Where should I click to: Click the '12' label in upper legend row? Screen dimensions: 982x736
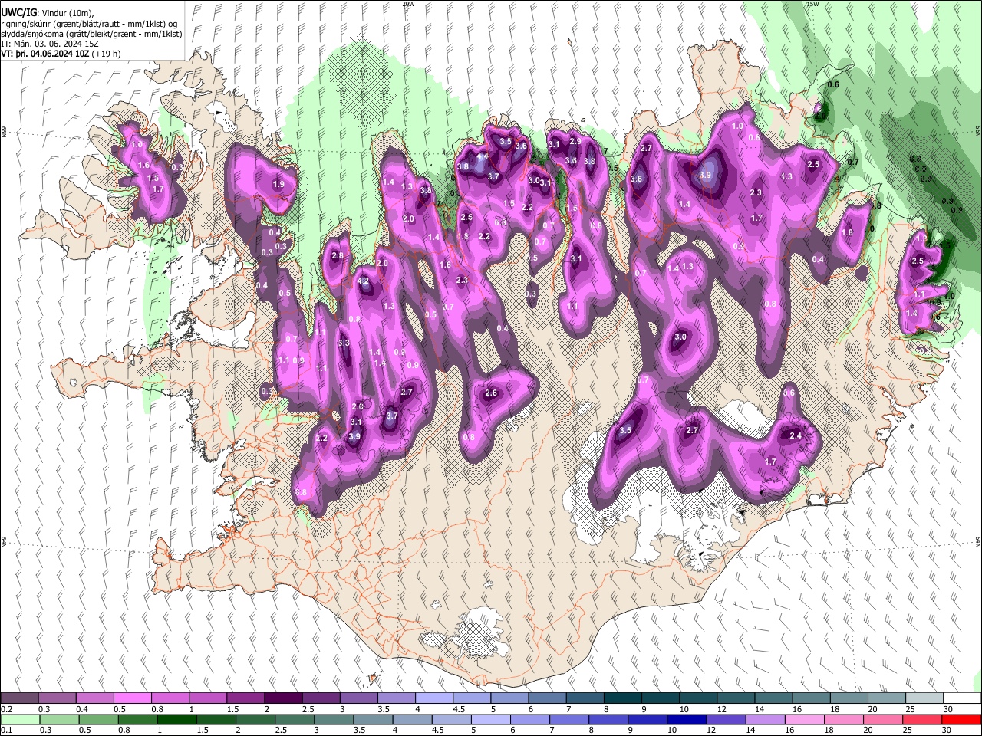tap(720, 709)
